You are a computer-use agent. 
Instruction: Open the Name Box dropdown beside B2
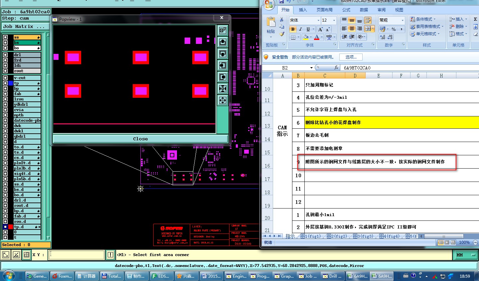(311, 68)
